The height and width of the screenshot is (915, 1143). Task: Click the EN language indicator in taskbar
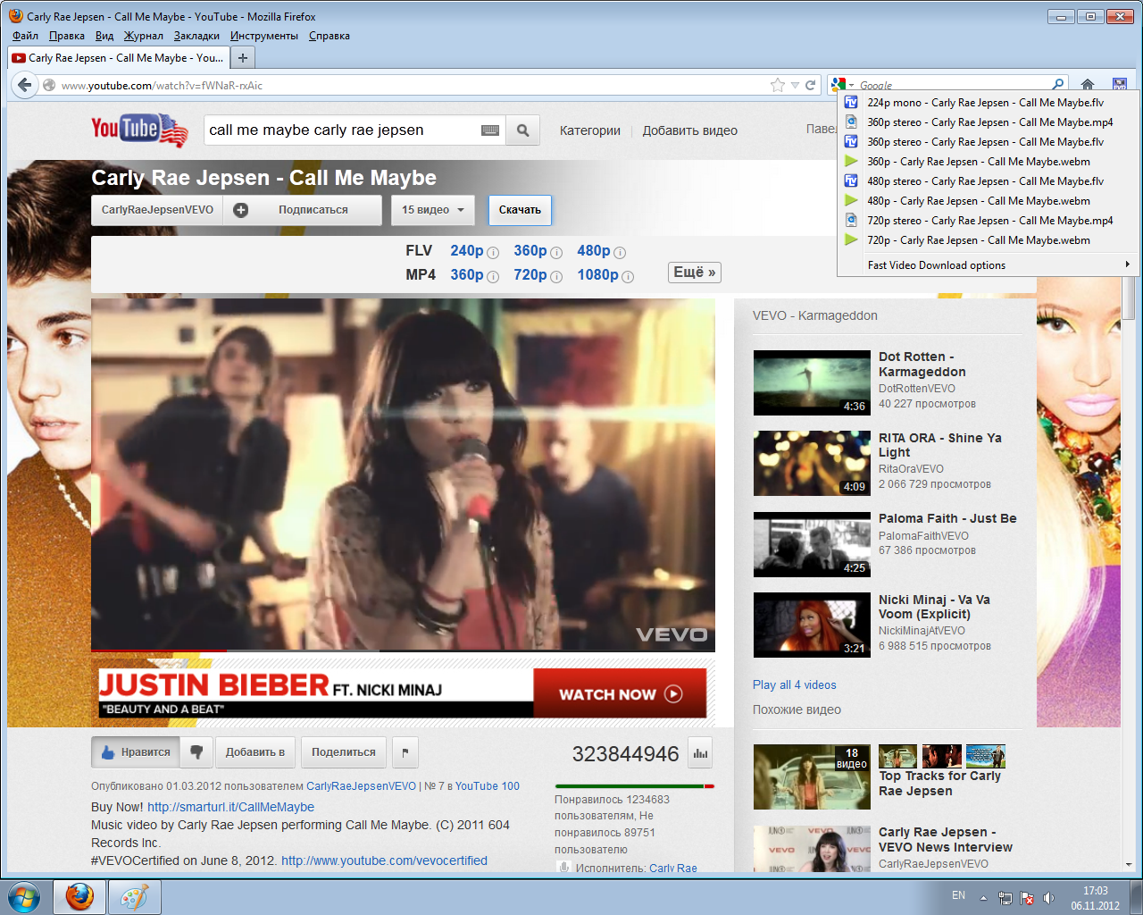(x=958, y=895)
